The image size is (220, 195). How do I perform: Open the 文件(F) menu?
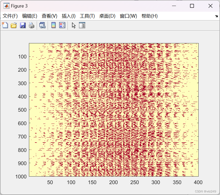point(10,16)
